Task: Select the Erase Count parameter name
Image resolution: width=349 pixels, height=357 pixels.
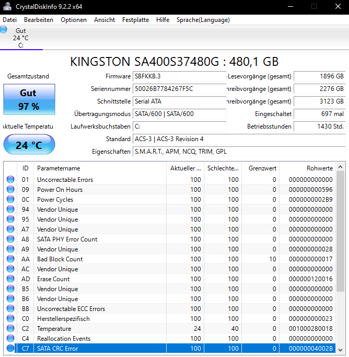Action: pos(53,279)
